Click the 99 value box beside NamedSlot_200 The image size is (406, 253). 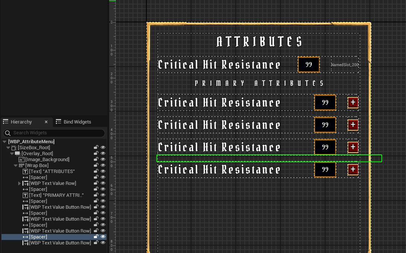point(309,65)
